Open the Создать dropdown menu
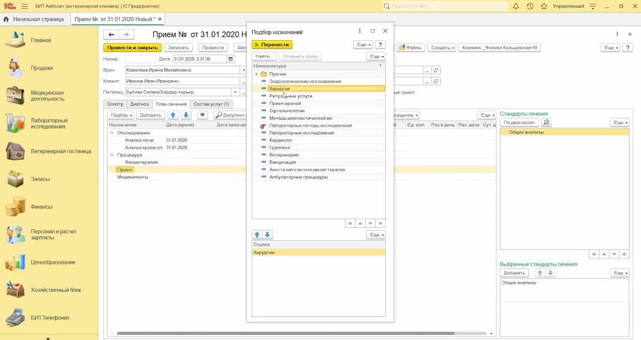 pos(443,48)
